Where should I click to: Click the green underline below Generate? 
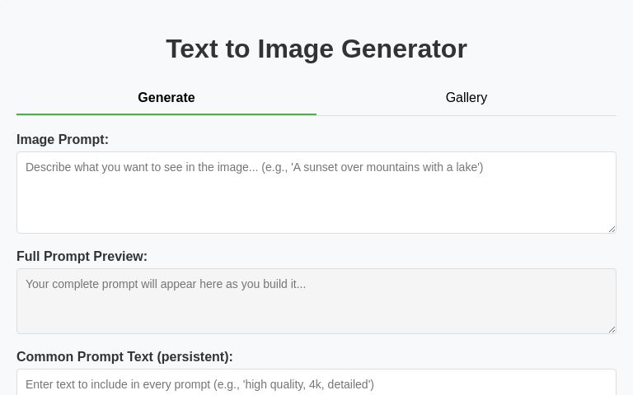(x=166, y=114)
